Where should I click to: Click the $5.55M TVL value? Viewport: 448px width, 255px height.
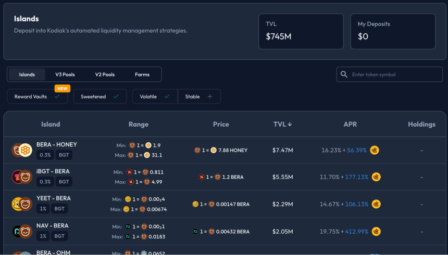click(282, 177)
